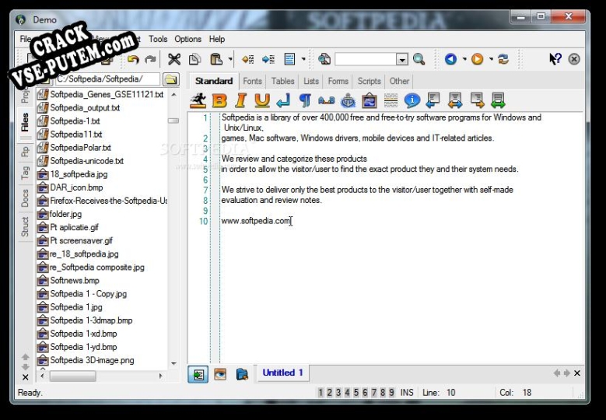
Task: Apply Italic with the I icon
Action: [241, 100]
